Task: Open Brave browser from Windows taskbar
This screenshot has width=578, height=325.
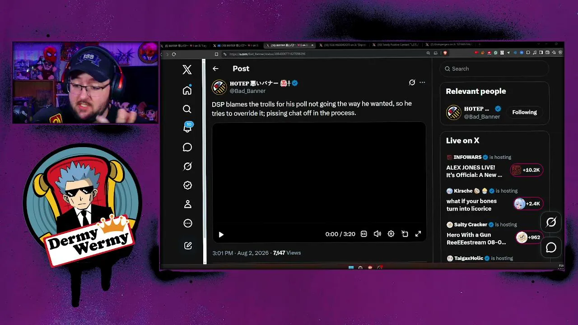Action: tap(370, 268)
